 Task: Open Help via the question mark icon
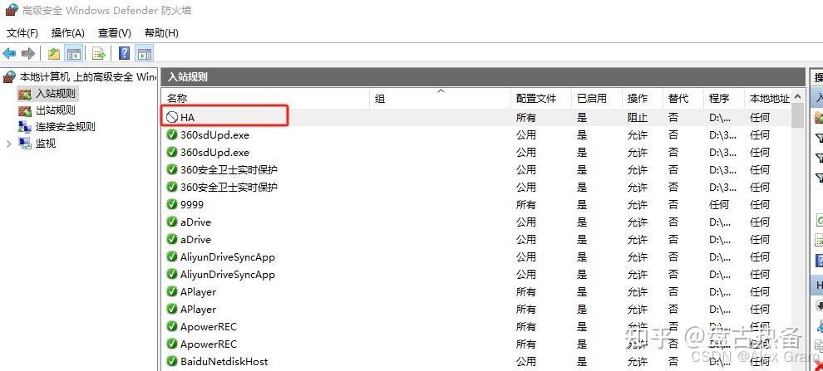(x=124, y=54)
